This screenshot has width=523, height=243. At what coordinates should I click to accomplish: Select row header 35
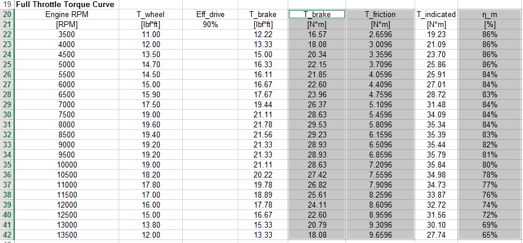click(7, 165)
